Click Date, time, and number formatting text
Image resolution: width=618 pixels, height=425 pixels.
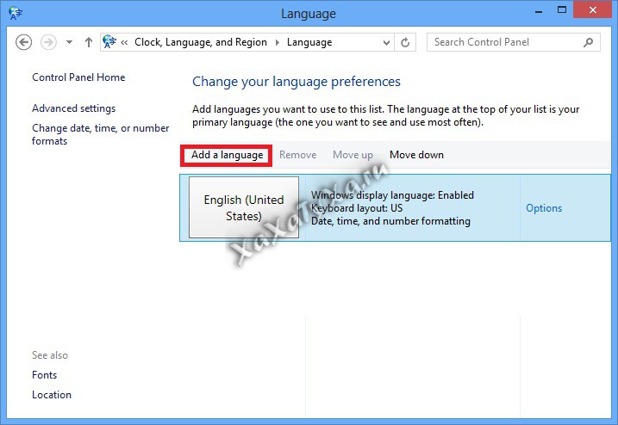point(390,221)
